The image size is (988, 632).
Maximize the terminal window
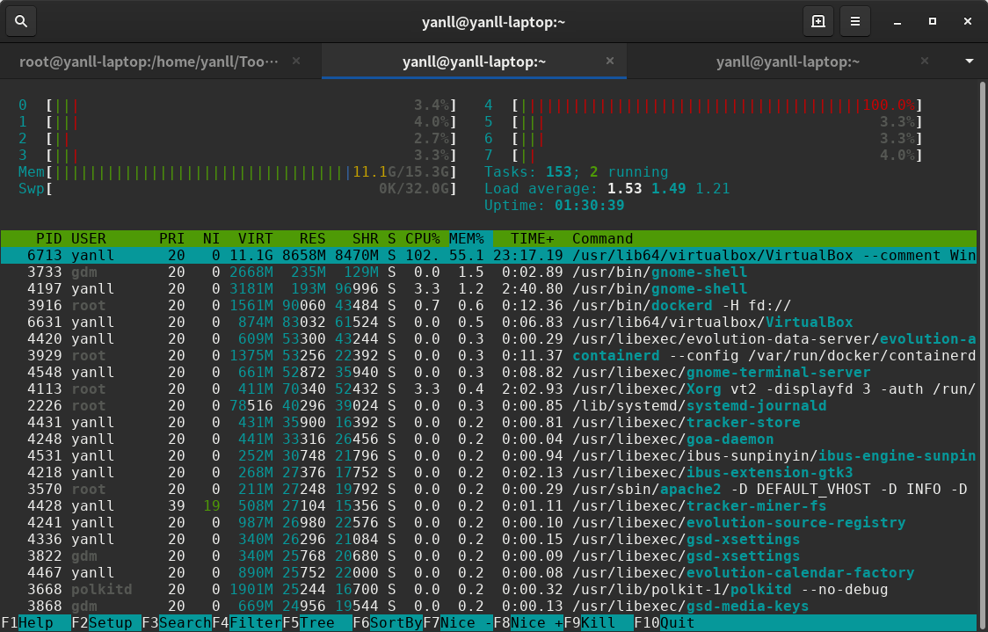point(933,22)
